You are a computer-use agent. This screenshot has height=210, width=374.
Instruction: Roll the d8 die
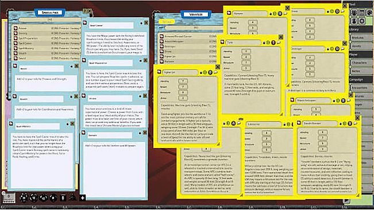53,197
